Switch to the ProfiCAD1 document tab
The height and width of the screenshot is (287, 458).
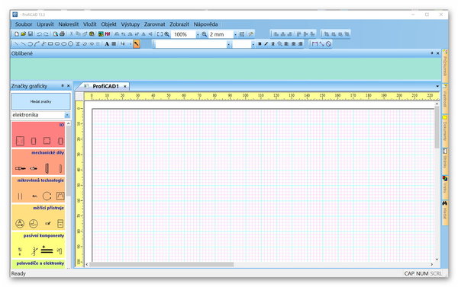tap(105, 86)
